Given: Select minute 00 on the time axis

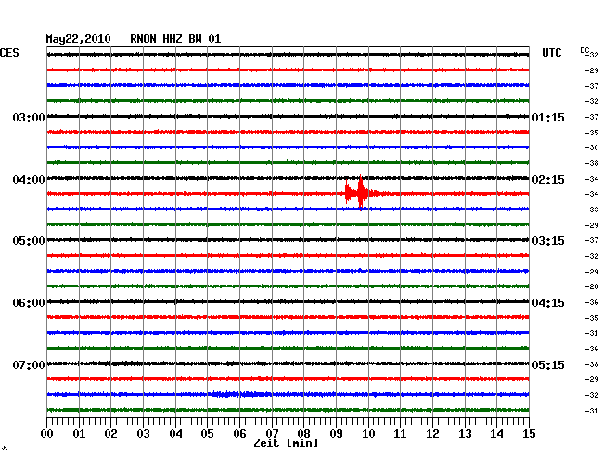Looking at the screenshot, I should pos(47,433).
